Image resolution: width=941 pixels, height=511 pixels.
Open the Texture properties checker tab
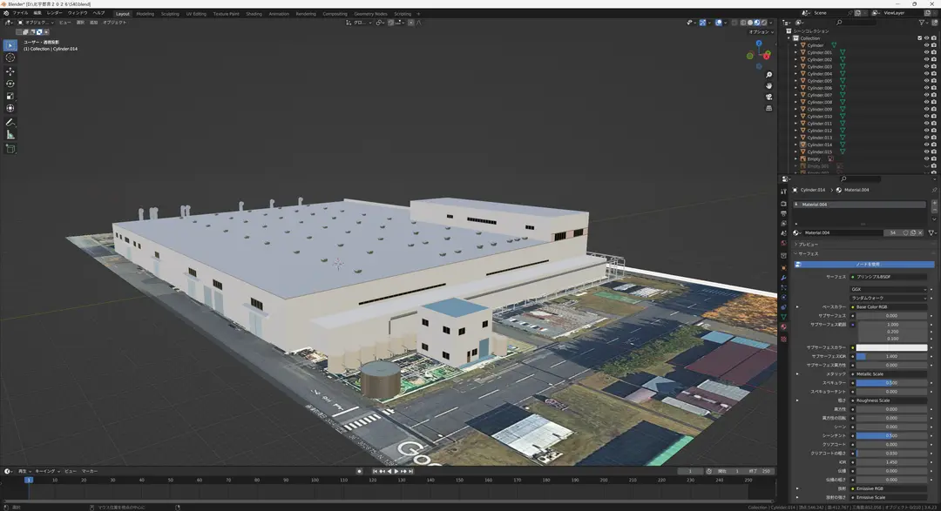pos(783,339)
